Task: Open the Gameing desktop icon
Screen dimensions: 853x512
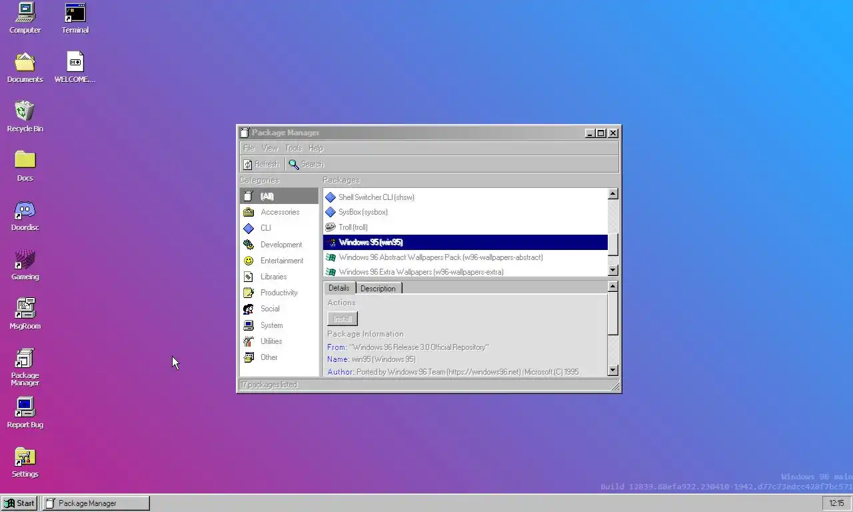Action: click(25, 265)
